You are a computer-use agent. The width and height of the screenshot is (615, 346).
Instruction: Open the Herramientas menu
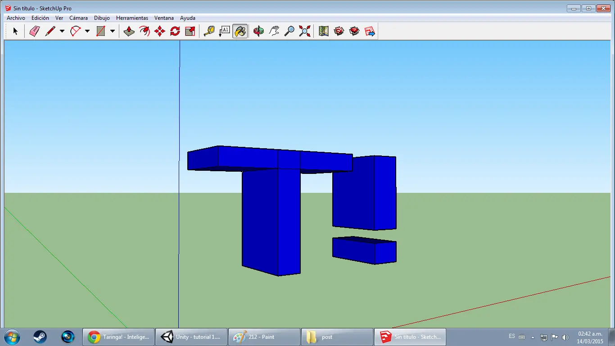point(132,18)
